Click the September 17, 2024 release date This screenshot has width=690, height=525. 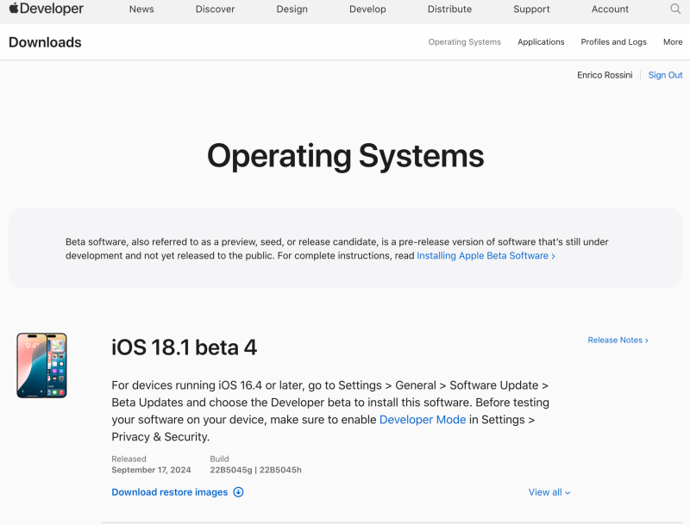tap(151, 470)
